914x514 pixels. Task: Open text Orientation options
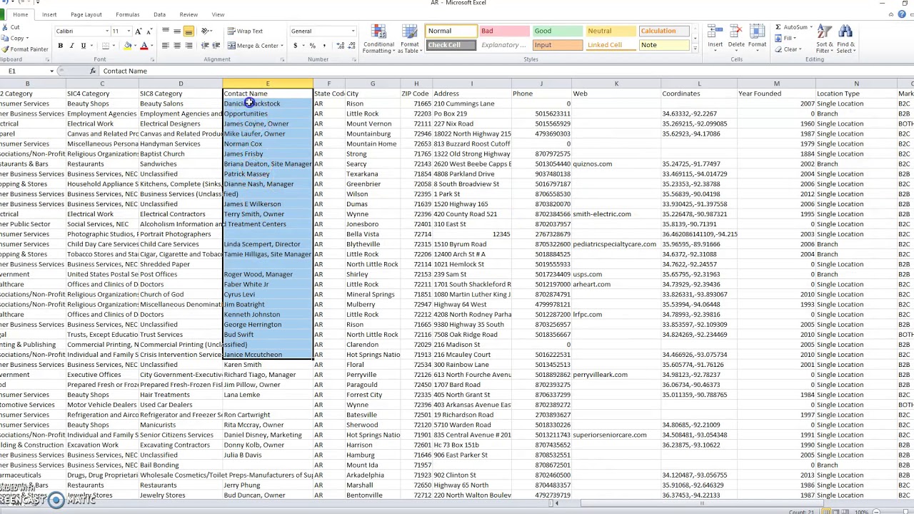tap(207, 31)
